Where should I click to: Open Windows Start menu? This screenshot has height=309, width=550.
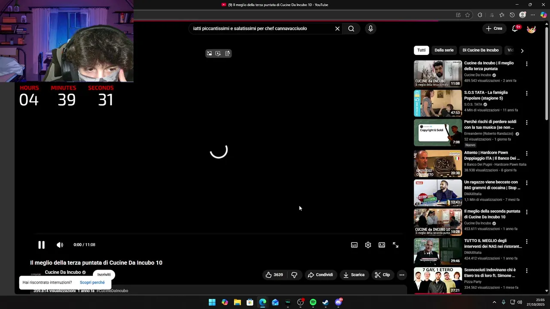212,303
